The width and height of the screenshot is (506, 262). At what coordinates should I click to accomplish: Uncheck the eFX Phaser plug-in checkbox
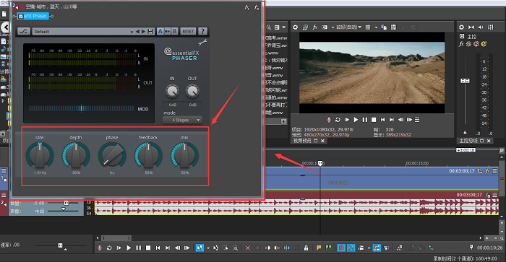(21, 16)
